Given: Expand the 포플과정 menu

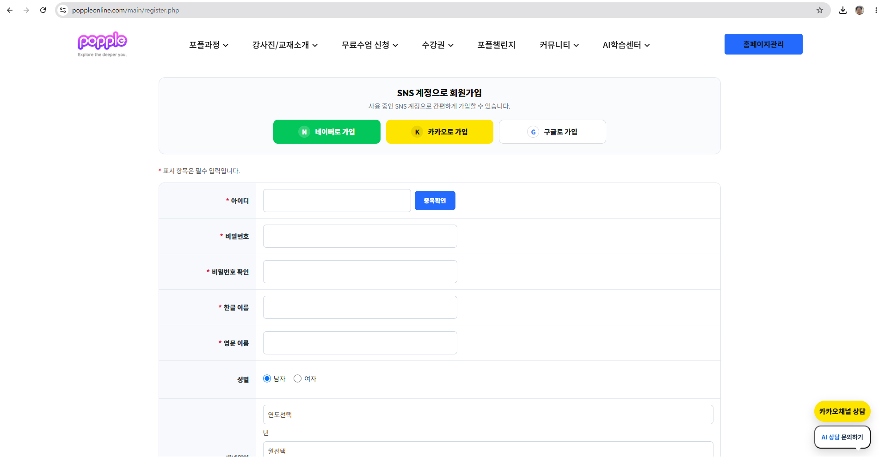Looking at the screenshot, I should (209, 45).
